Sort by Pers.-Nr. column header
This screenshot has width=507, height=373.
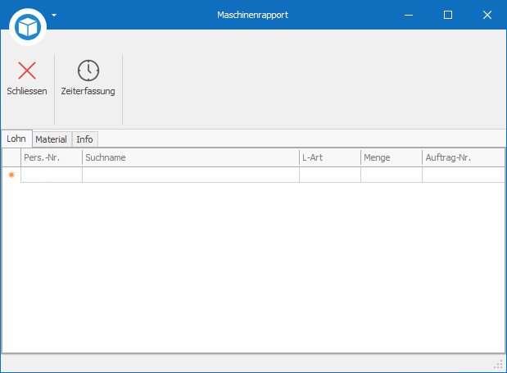pos(52,157)
